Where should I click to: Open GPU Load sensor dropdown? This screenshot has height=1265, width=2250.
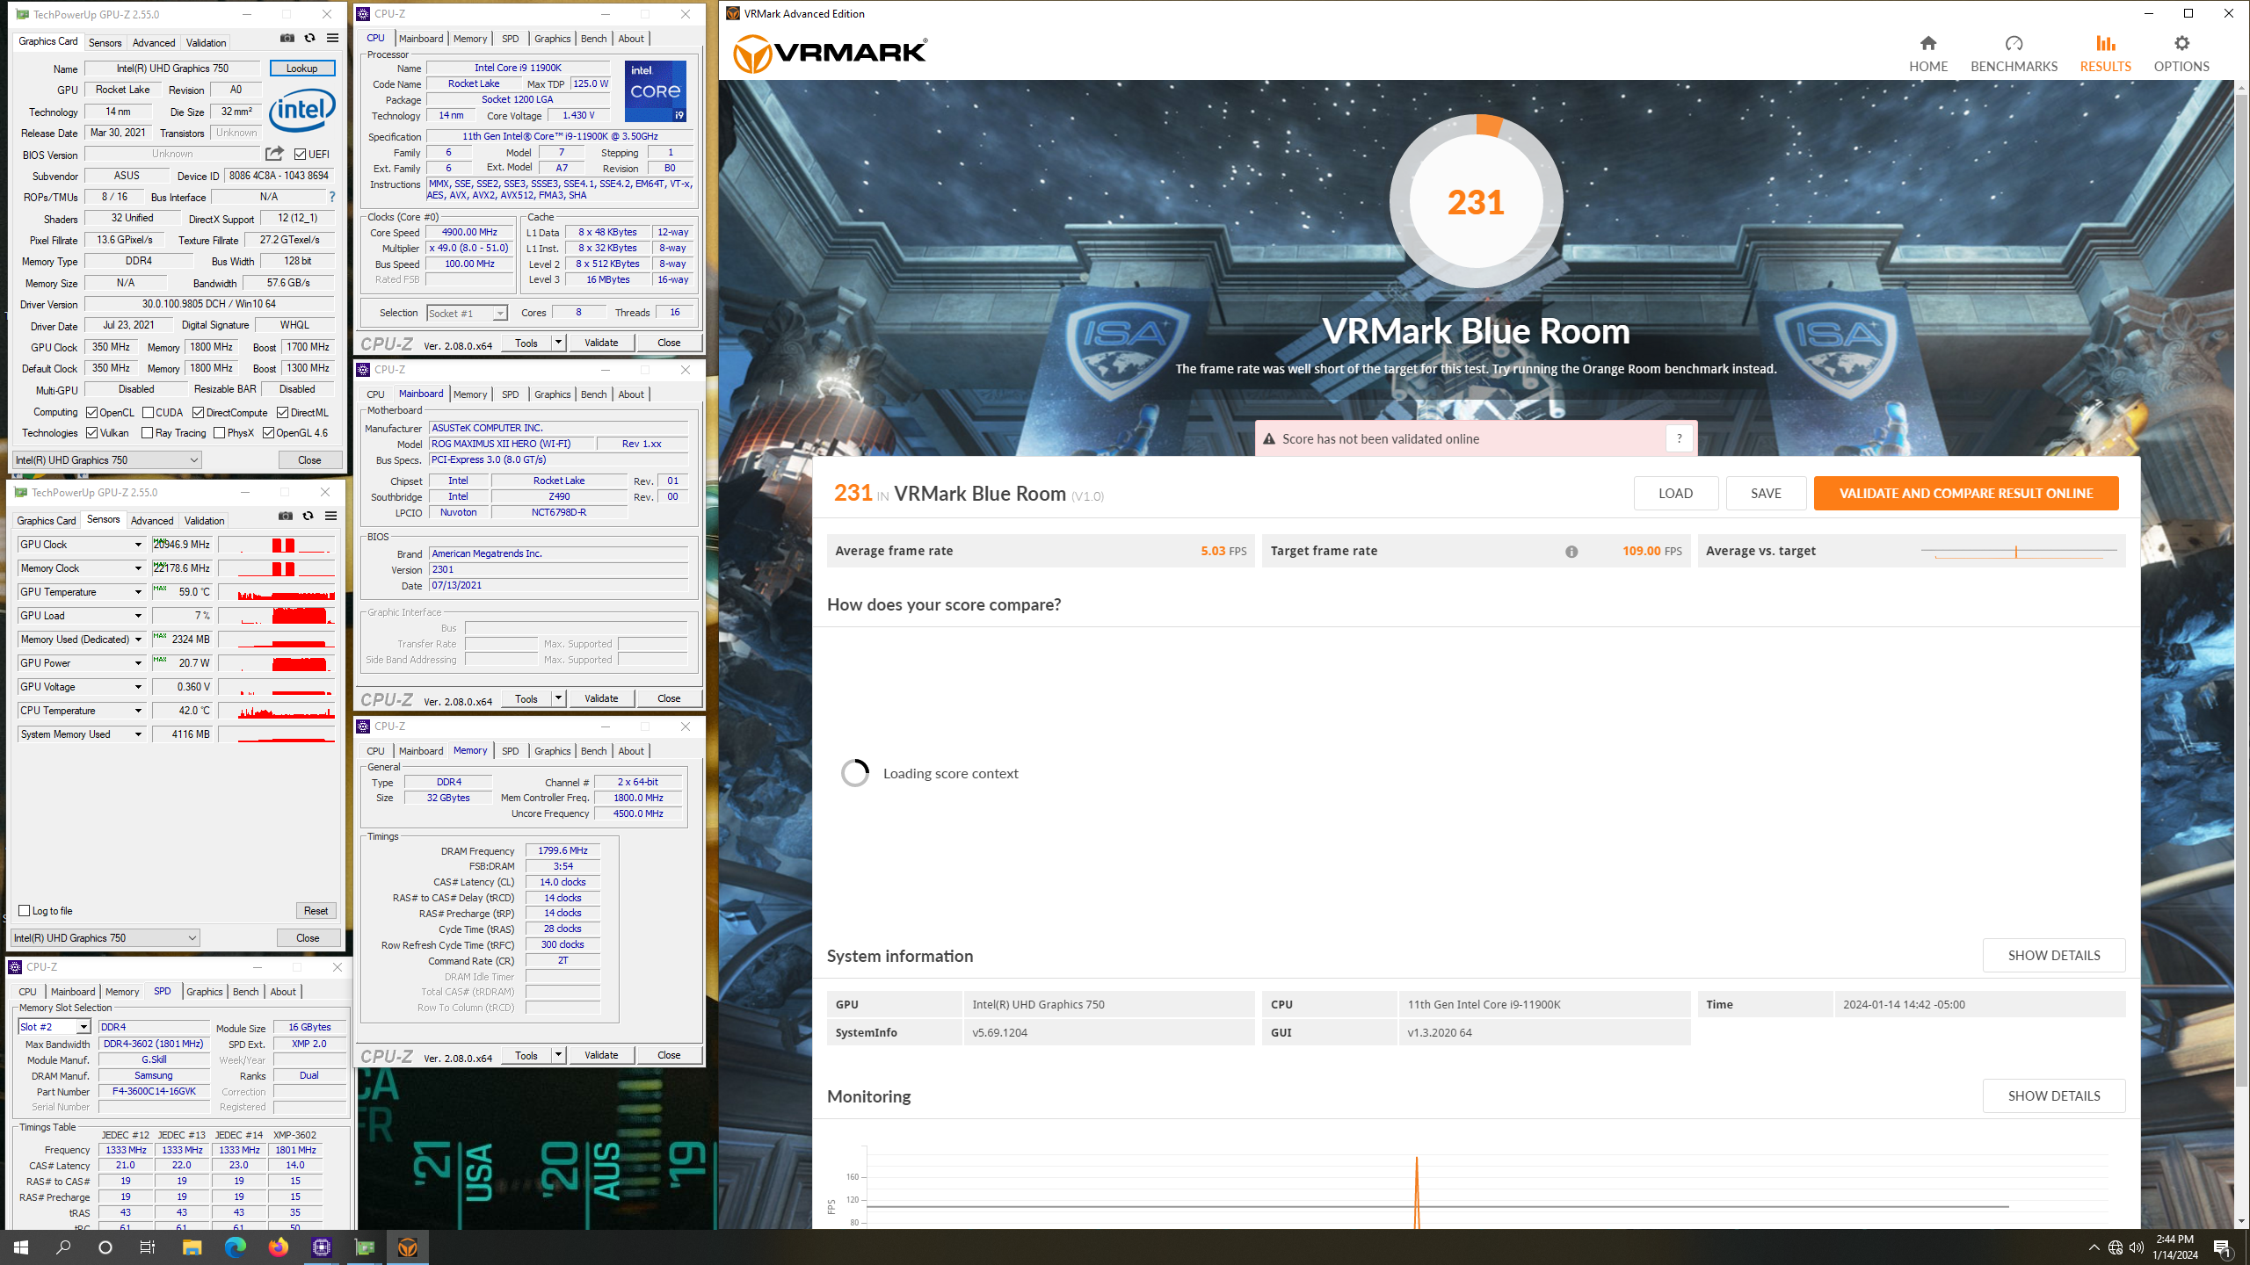138,616
